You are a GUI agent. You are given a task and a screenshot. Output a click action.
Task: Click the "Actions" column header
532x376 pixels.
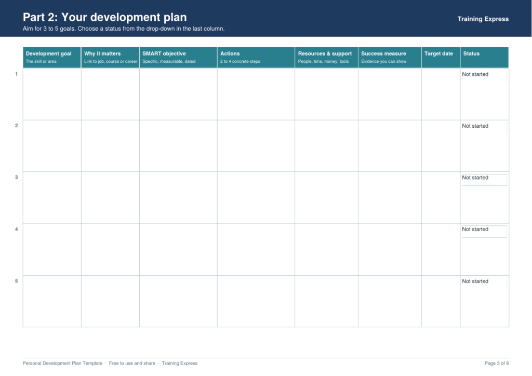click(x=256, y=57)
